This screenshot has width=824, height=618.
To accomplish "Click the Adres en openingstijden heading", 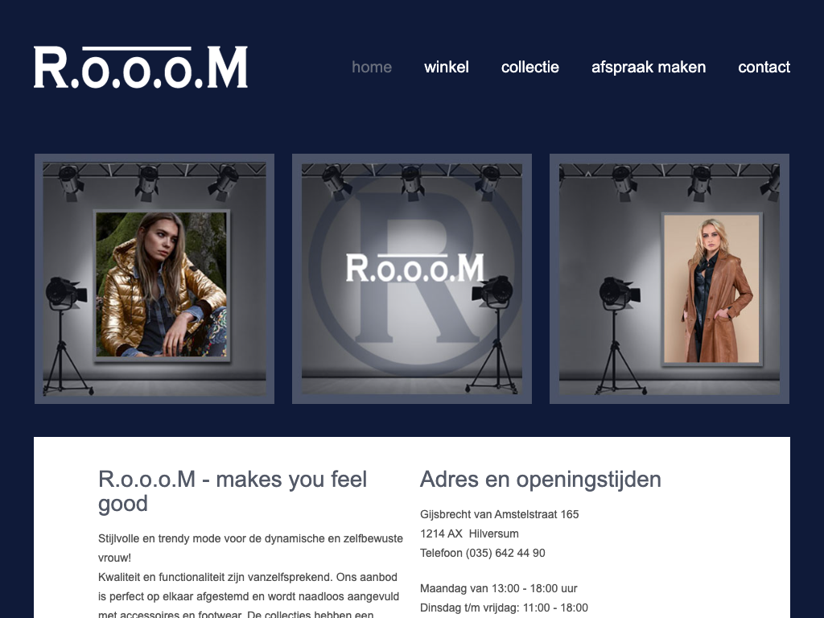I will tap(540, 480).
